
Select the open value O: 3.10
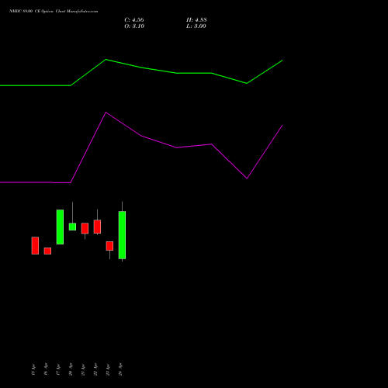[x=134, y=26]
